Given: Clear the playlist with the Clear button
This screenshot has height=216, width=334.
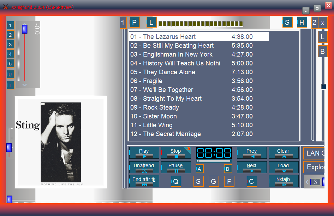Looking at the screenshot, I should [x=284, y=153].
